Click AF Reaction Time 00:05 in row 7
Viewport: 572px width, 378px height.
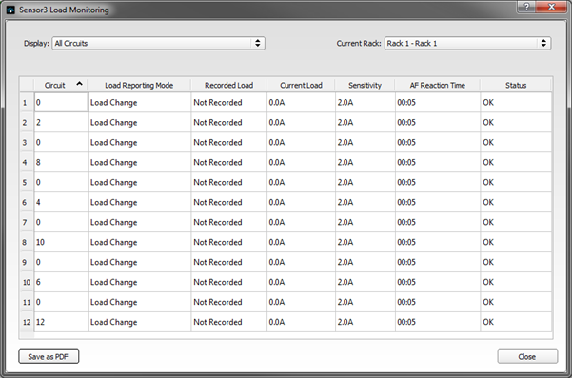coord(438,222)
